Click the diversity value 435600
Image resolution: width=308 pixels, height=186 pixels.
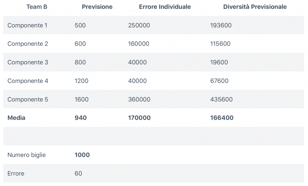(x=221, y=100)
